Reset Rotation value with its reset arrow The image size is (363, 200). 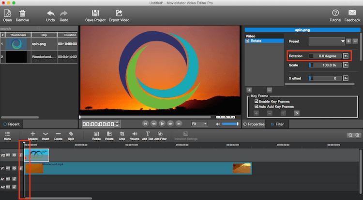pos(346,56)
